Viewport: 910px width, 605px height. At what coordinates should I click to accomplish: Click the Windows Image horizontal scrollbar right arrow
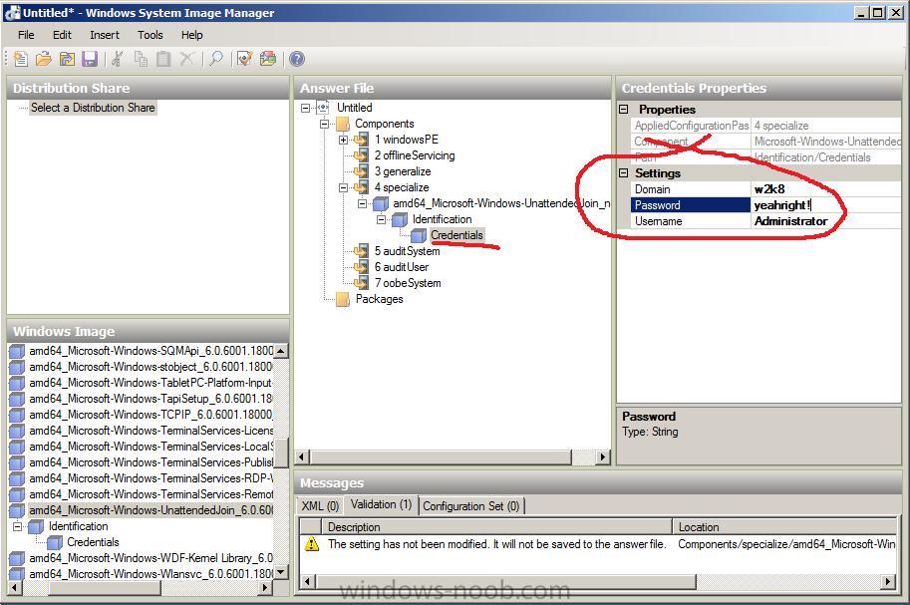click(265, 588)
